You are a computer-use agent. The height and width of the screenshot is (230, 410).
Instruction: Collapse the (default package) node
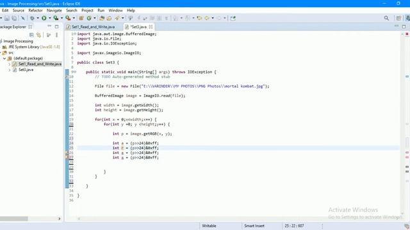[x=4, y=58]
